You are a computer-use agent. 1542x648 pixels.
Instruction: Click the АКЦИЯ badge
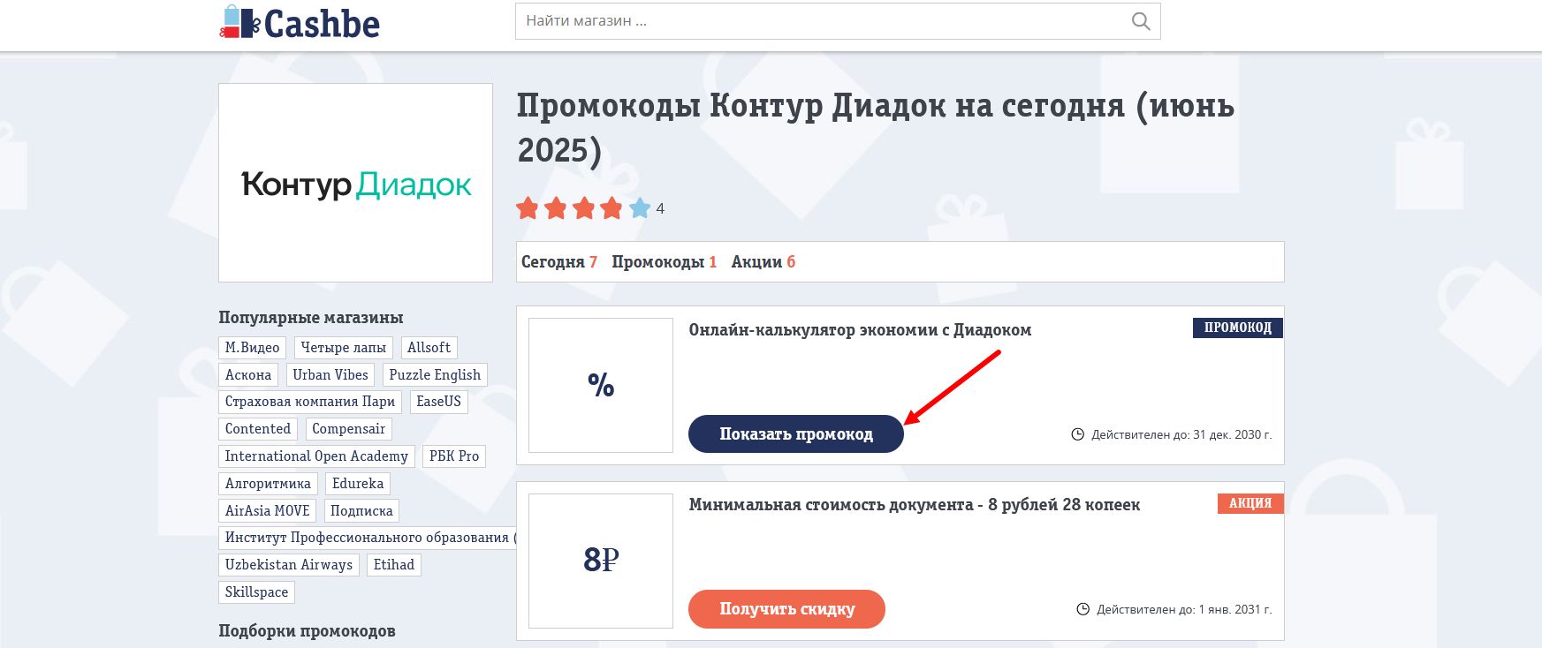pos(1250,503)
